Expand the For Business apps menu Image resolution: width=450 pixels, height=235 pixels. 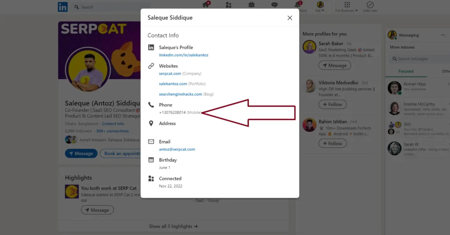tap(347, 7)
